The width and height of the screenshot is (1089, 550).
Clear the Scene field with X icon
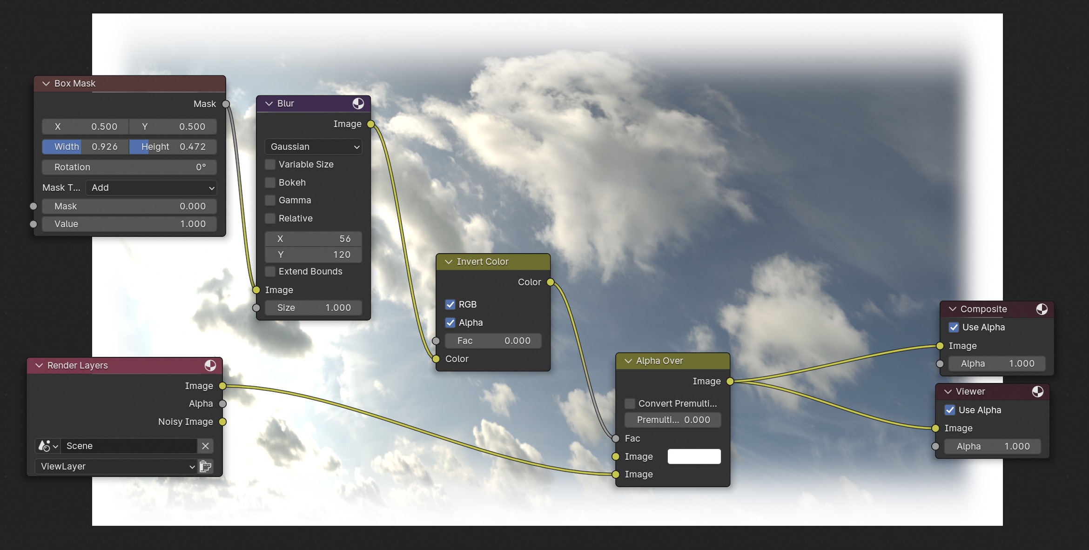[x=205, y=446]
